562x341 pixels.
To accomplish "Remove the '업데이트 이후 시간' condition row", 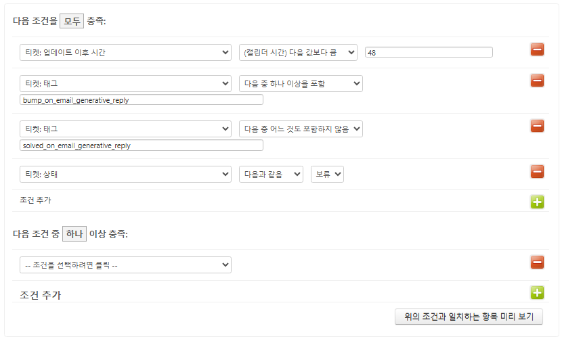I will pyautogui.click(x=537, y=49).
